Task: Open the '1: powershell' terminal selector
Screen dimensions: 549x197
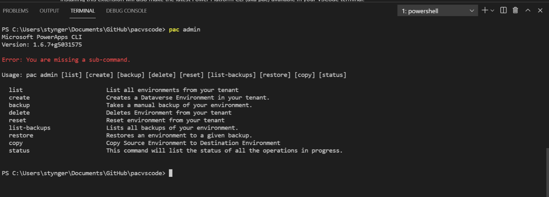Action: coord(437,11)
